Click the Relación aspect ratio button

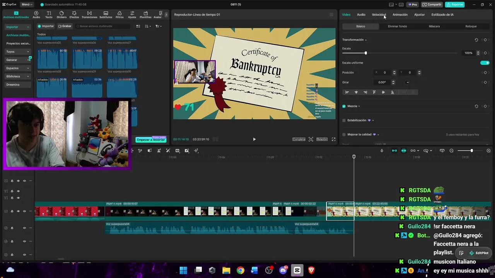point(322,139)
